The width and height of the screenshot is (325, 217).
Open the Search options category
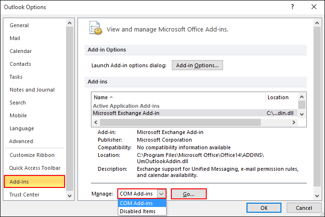coord(18,103)
